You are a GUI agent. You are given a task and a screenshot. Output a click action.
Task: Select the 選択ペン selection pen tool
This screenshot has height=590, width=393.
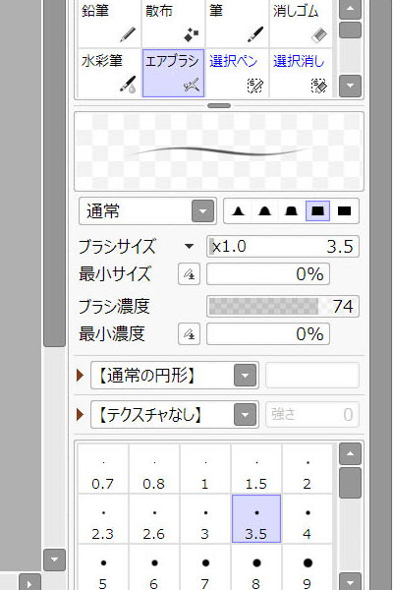click(x=237, y=73)
